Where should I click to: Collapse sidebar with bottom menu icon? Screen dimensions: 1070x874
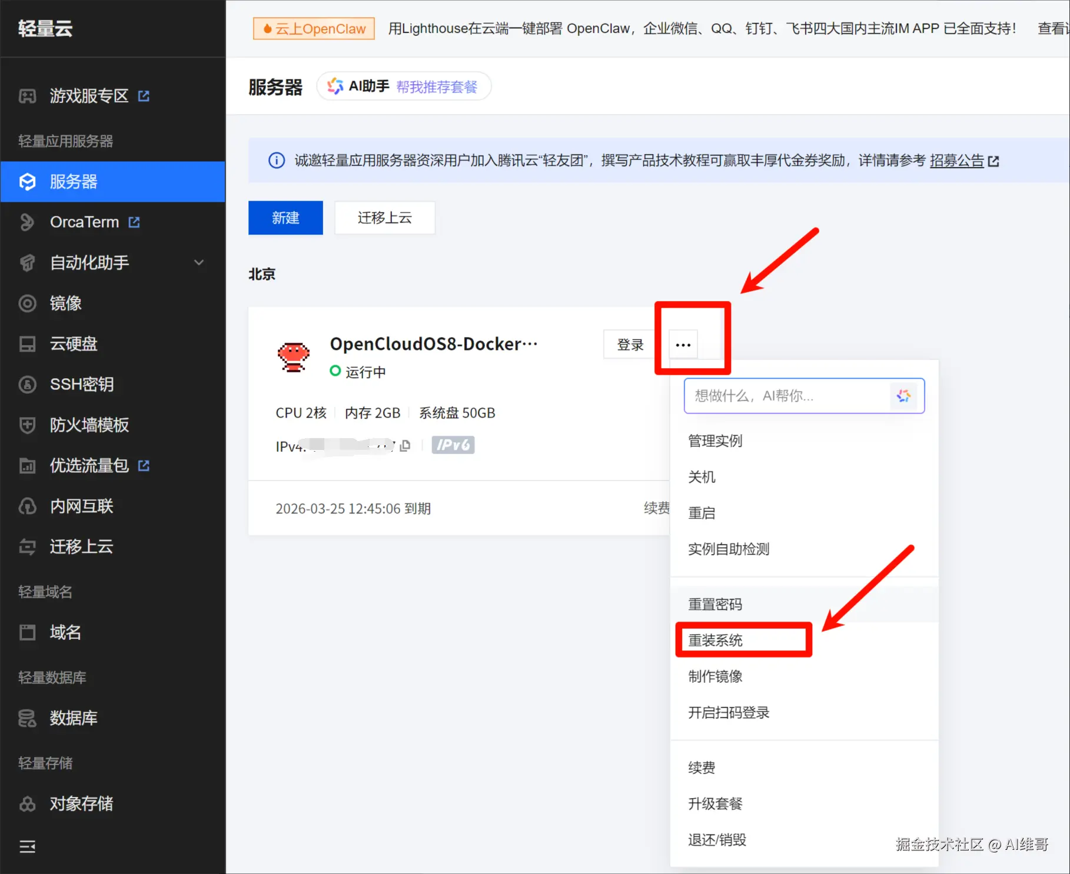pos(27,847)
